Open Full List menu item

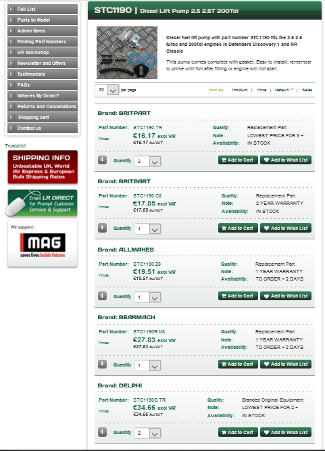coord(43,9)
